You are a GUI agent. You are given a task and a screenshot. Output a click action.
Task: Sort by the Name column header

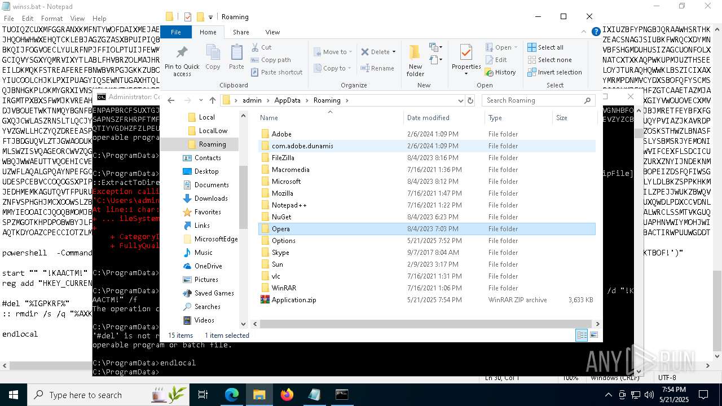(330, 118)
